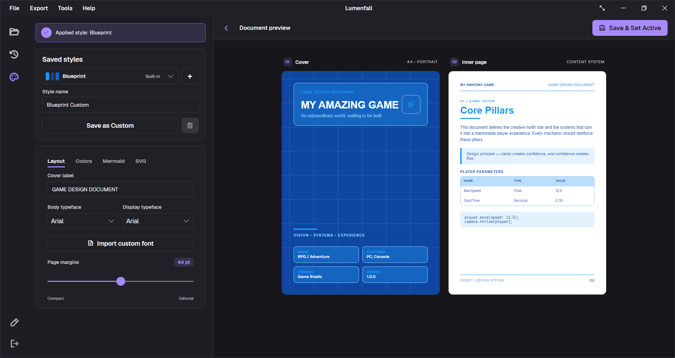
Task: Click the Style name input field
Action: point(121,105)
